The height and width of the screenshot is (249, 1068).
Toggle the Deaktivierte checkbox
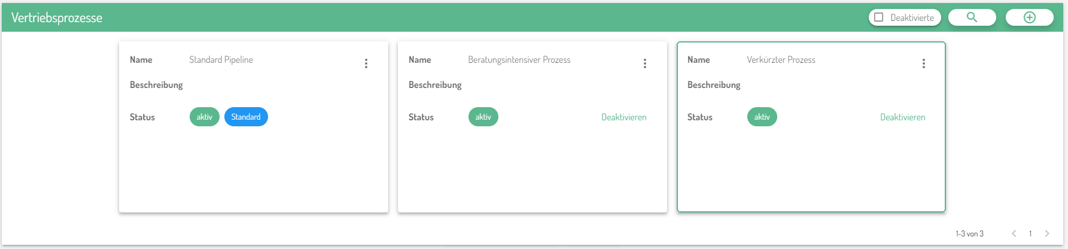pyautogui.click(x=879, y=17)
